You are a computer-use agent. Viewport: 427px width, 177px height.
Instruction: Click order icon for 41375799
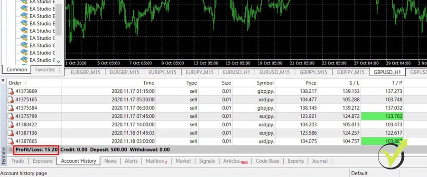(x=10, y=116)
